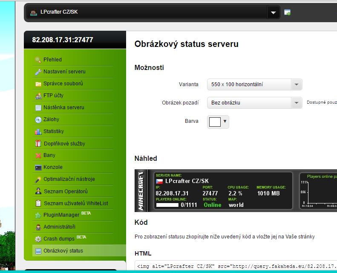Screen dimensions: 337x273
Task: Click the Minecraft server status preview image
Action: click(x=235, y=190)
